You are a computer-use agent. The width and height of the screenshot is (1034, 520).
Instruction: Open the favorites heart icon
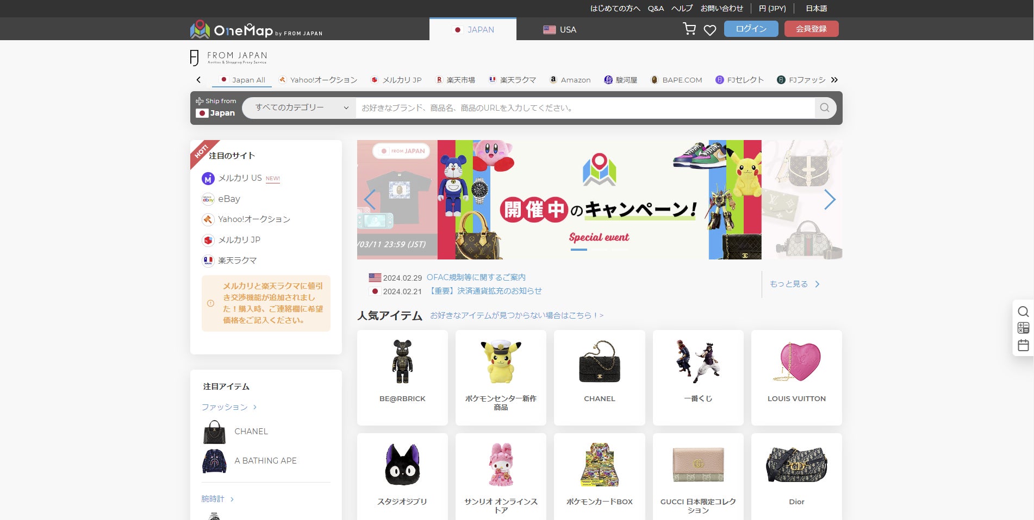coord(710,30)
